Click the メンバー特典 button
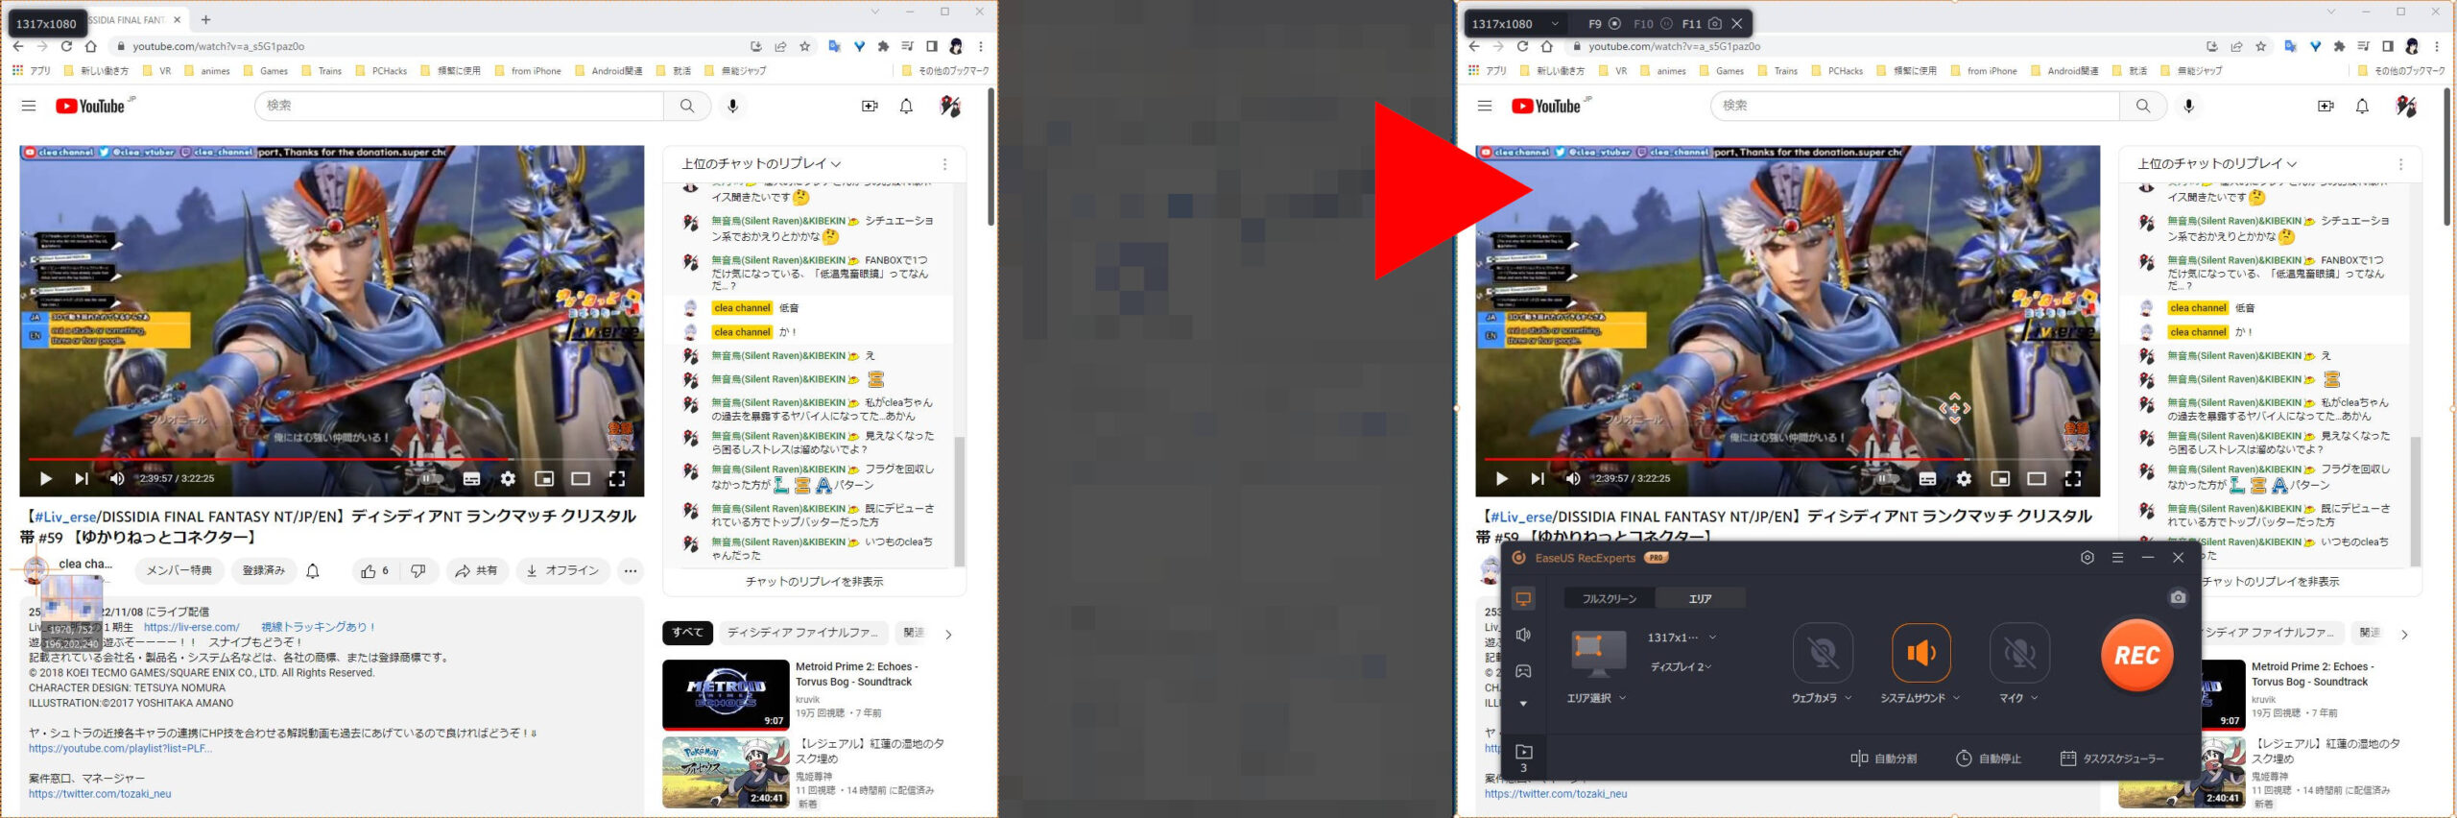 [x=179, y=570]
